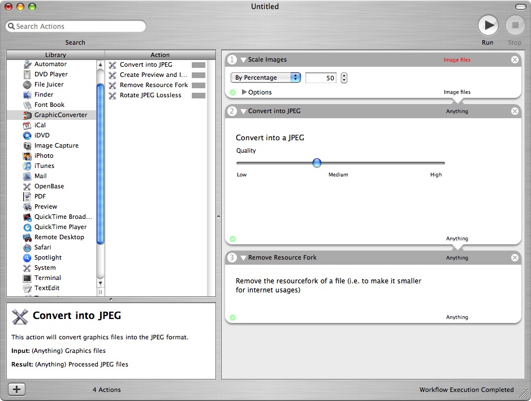Select the Spotlight library icon
The image size is (531, 401).
point(27,258)
